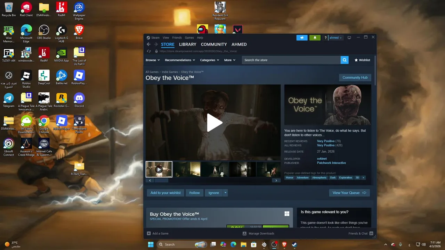Show hidden system tray icons
This screenshot has height=250, width=445.
tap(386, 244)
